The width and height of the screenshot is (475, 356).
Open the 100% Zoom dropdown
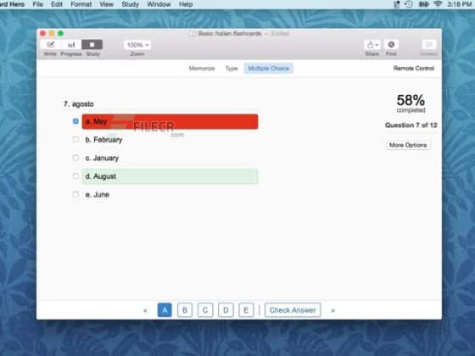pyautogui.click(x=137, y=45)
